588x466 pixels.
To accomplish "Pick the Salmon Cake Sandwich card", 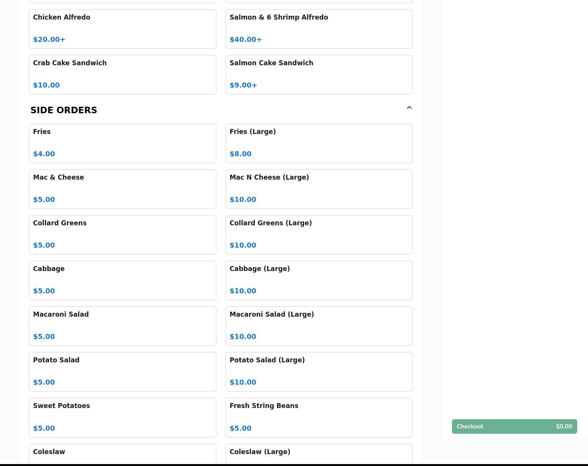I will (319, 75).
